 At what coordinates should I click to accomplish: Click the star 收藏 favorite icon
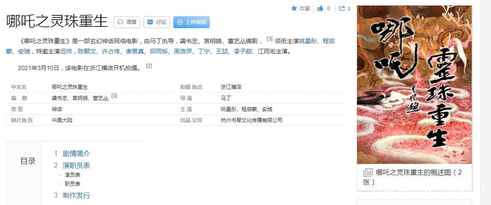pyautogui.click(x=294, y=9)
